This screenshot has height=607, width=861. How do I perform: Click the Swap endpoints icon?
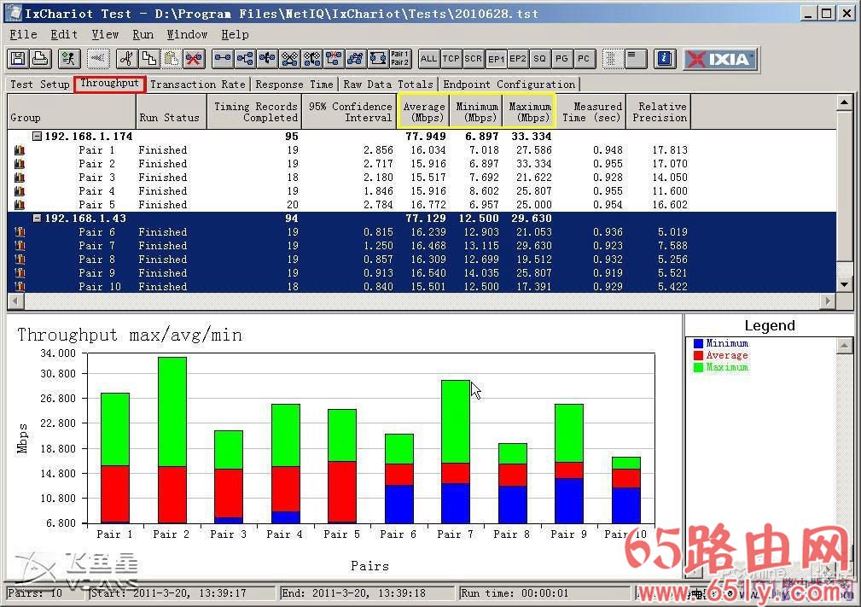(x=378, y=59)
